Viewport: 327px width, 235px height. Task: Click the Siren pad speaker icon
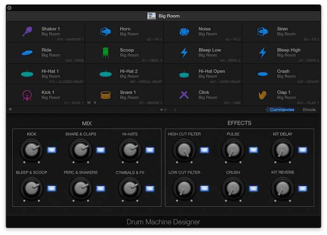[x=263, y=32]
